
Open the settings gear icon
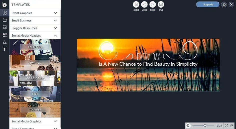224,4
